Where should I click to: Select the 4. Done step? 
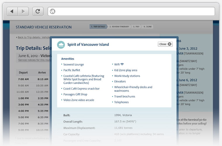148,27
